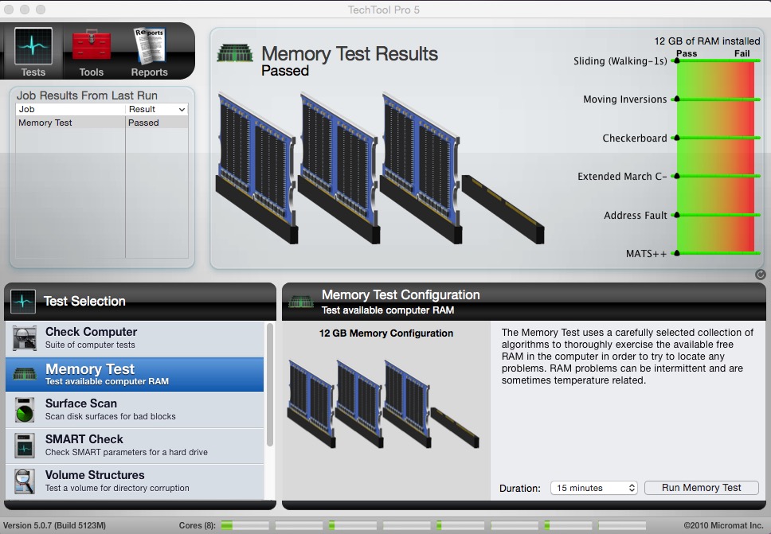
Task: Click the Version 5.0.7 build text
Action: point(55,525)
